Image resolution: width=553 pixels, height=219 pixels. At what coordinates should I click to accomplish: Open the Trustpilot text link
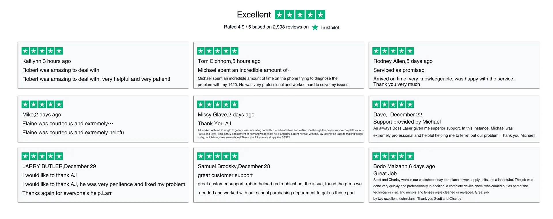click(329, 27)
